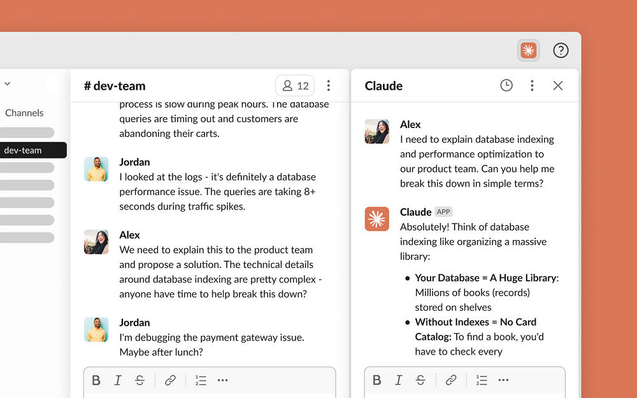This screenshot has height=398, width=637.
Task: Toggle italic in dev-team message composer
Action: pyautogui.click(x=118, y=380)
